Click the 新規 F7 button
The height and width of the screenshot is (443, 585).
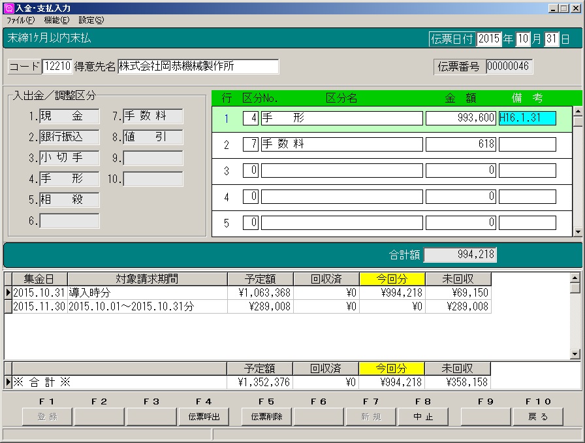pyautogui.click(x=371, y=416)
